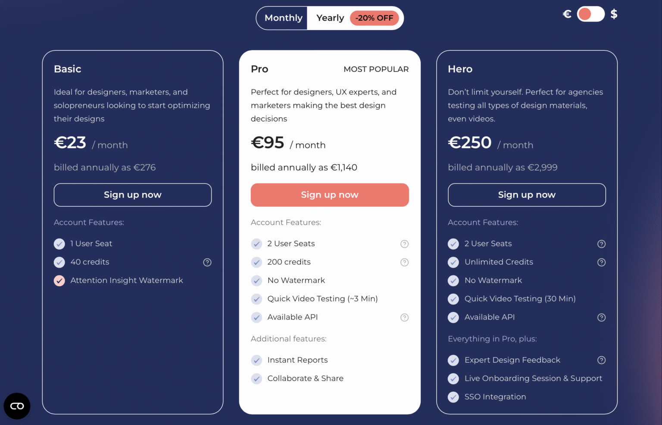Switch to Yearly billing

click(x=330, y=18)
